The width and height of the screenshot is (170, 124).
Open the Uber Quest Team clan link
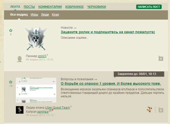click(x=57, y=107)
